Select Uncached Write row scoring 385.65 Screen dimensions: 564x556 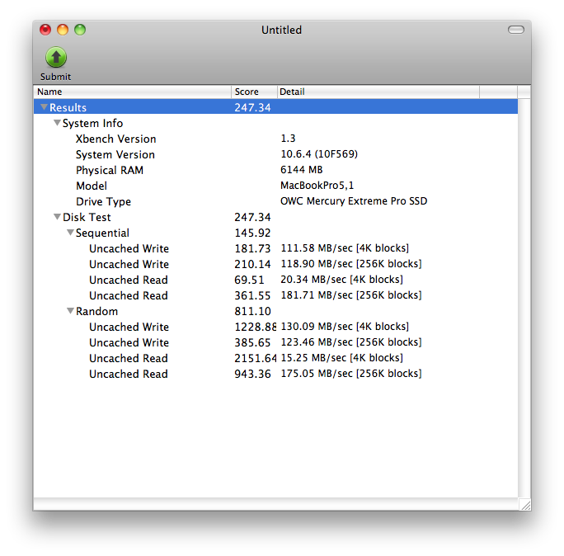coord(275,342)
